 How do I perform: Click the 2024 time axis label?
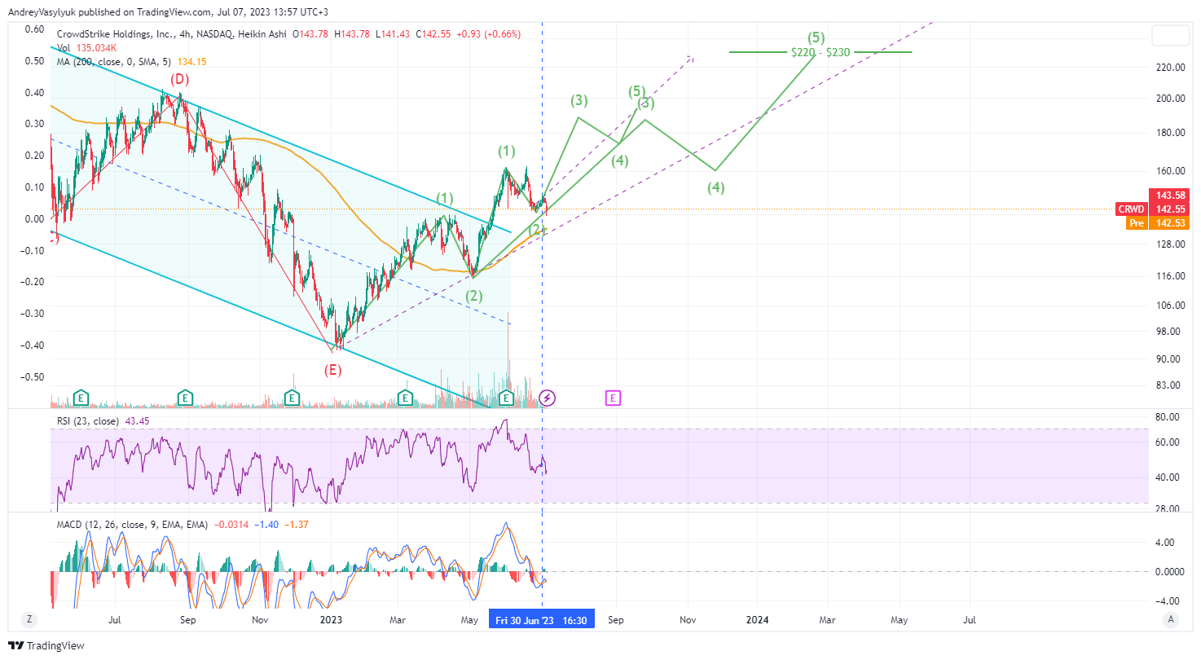[x=757, y=620]
